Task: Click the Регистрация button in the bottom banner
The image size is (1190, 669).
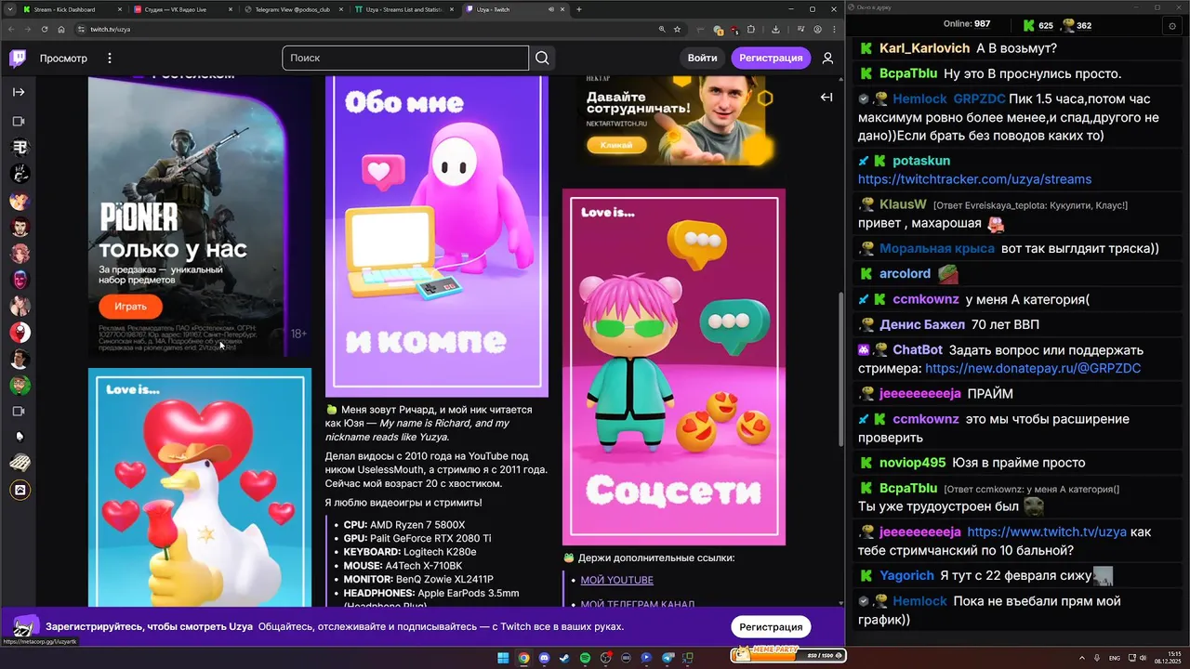Action: [771, 626]
